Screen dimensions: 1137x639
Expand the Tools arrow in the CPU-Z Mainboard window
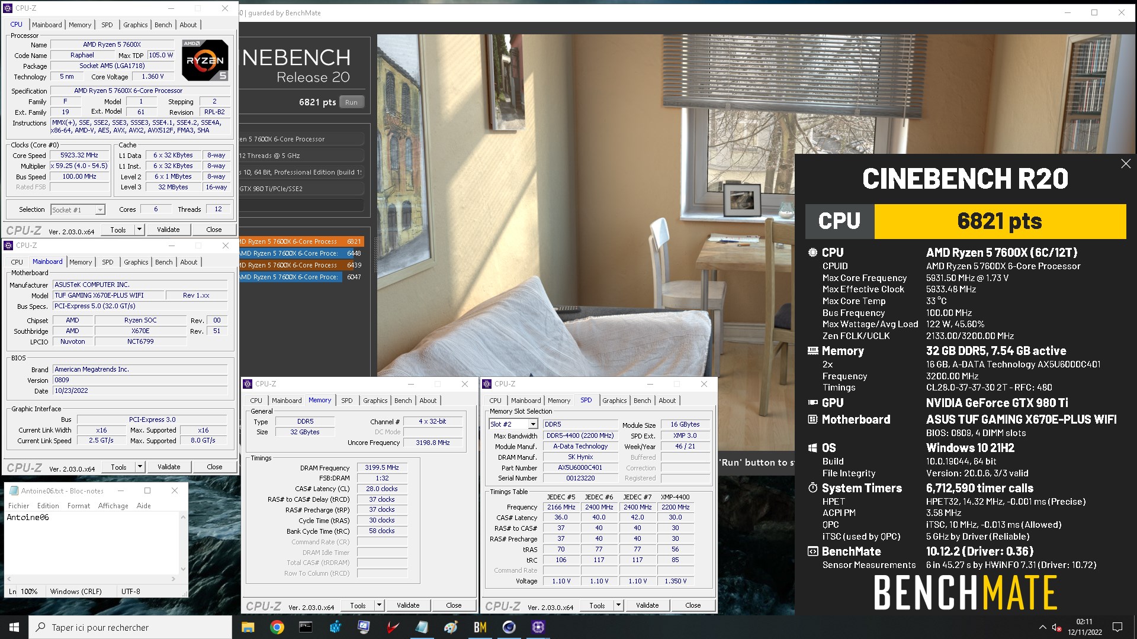click(x=140, y=467)
